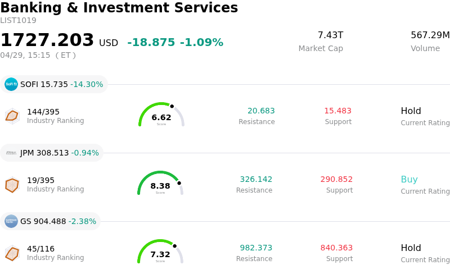Viewport: 450px width, 274px height.
Task: Click the JPM company logo icon
Action: tap(11, 153)
